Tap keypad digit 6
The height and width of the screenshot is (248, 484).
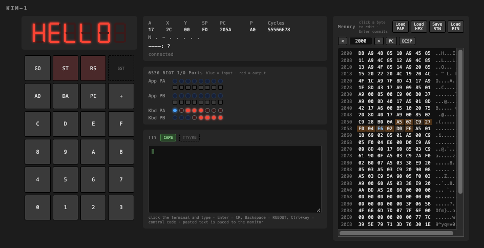[93, 179]
